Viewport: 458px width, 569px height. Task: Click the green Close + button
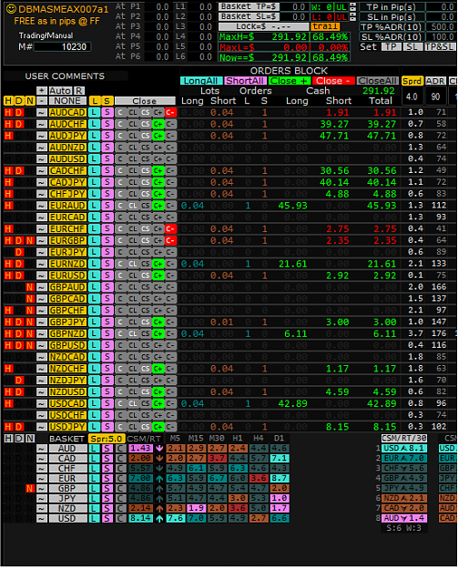[x=290, y=81]
